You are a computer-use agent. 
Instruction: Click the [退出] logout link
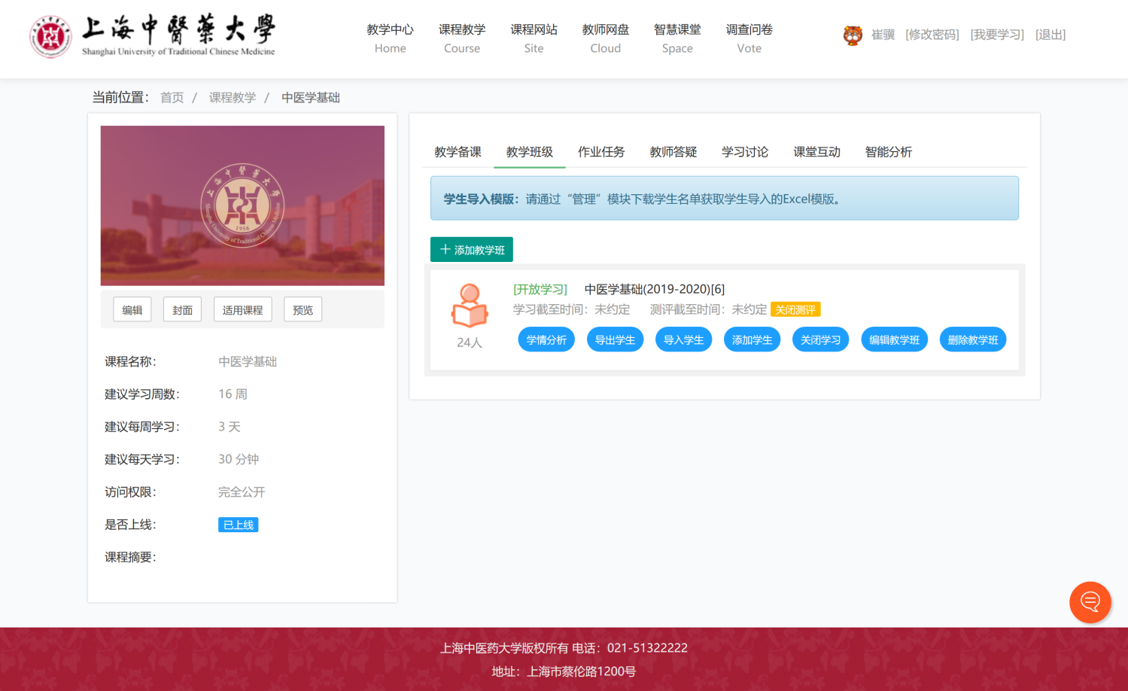1050,35
